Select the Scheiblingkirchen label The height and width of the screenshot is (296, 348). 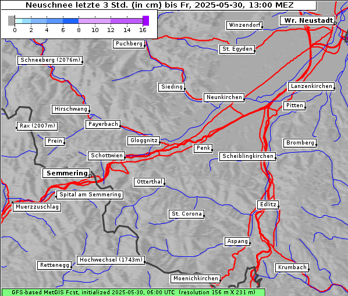(x=247, y=156)
